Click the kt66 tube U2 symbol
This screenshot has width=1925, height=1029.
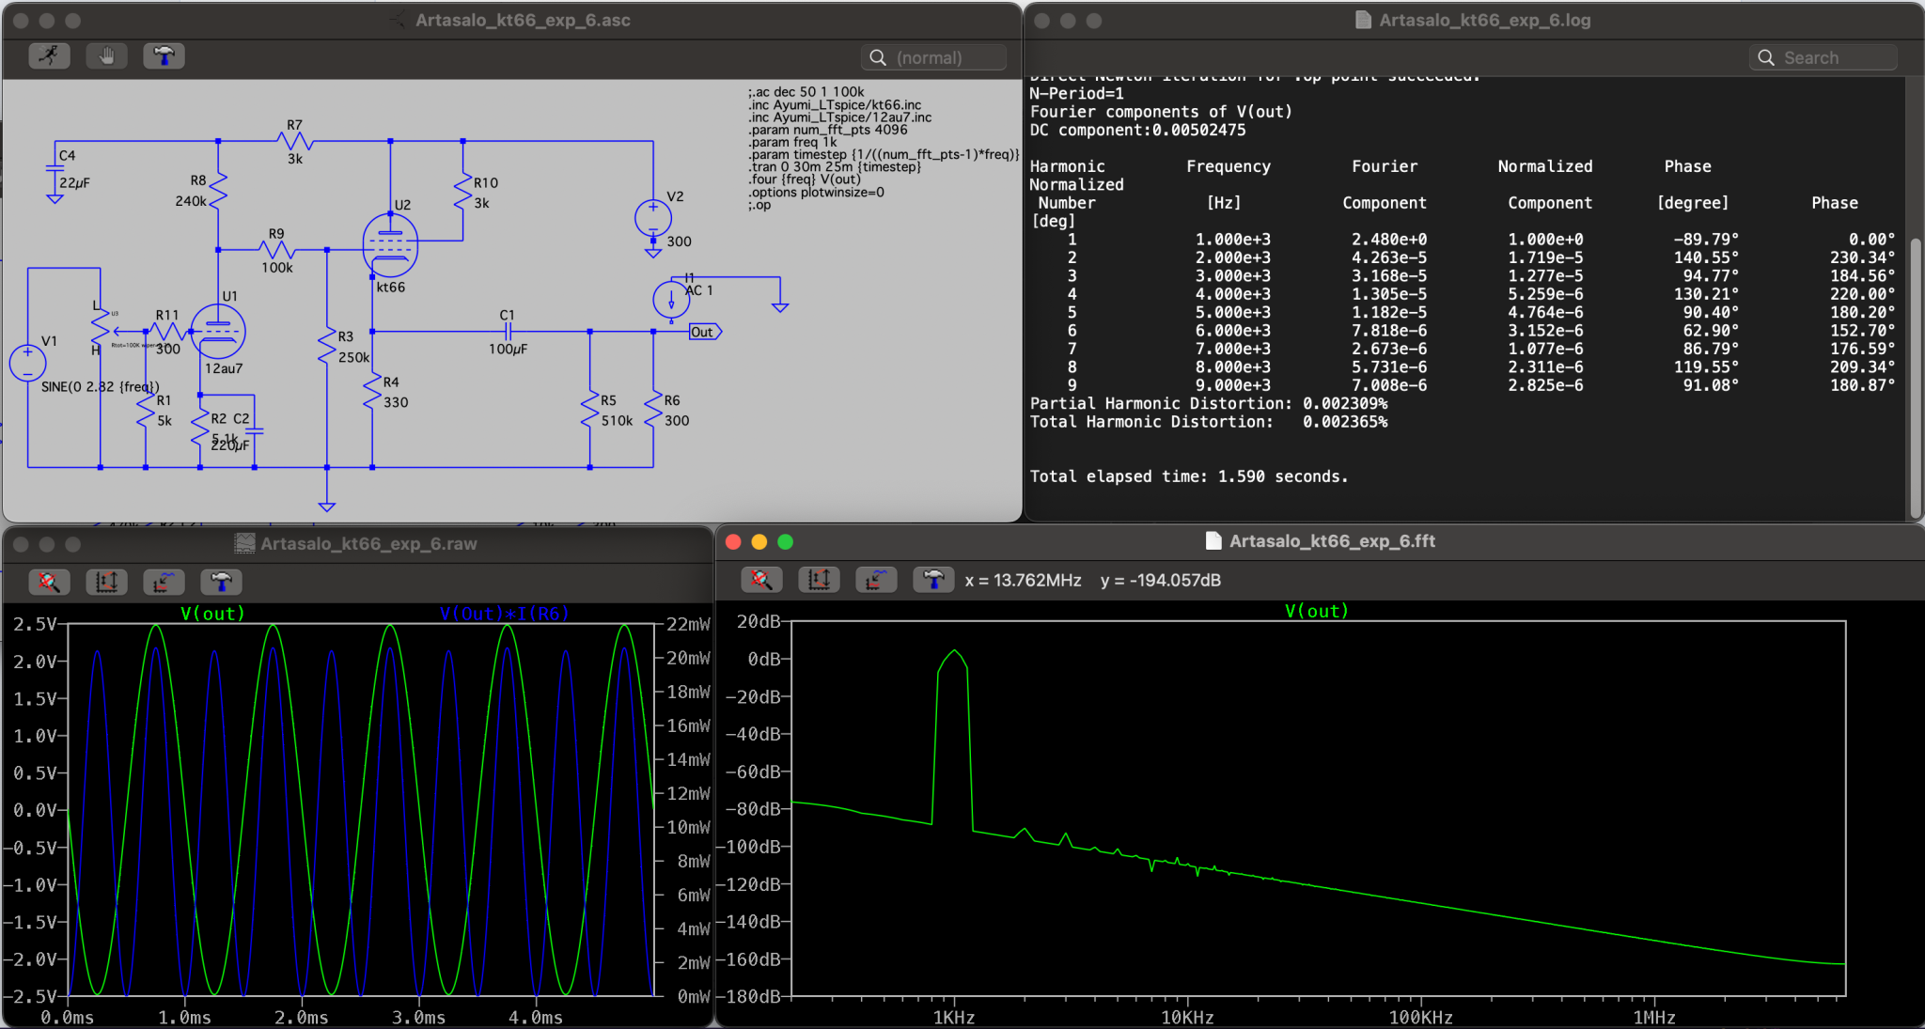click(390, 245)
